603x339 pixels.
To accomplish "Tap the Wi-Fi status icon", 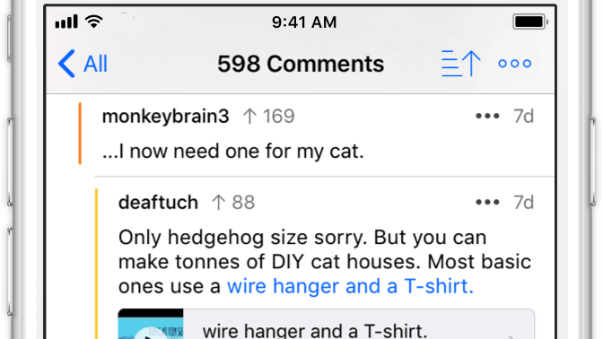I will tap(93, 22).
